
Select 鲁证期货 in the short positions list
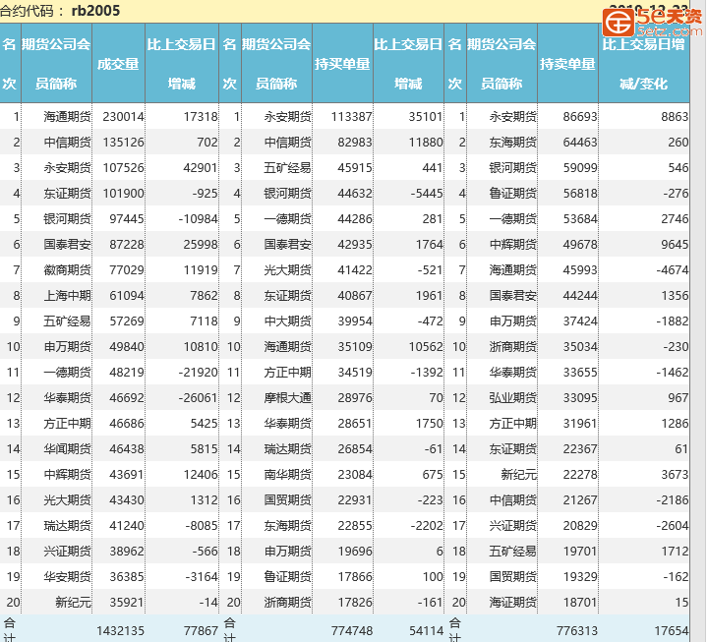tap(513, 194)
